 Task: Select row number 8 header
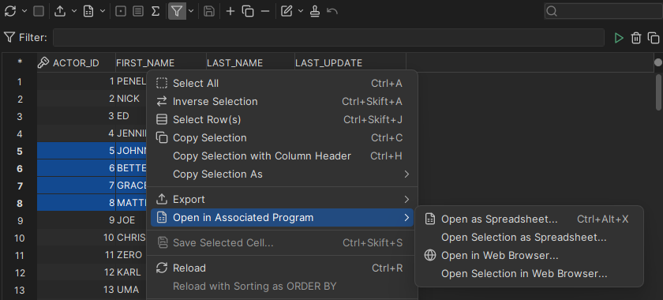pos(20,203)
